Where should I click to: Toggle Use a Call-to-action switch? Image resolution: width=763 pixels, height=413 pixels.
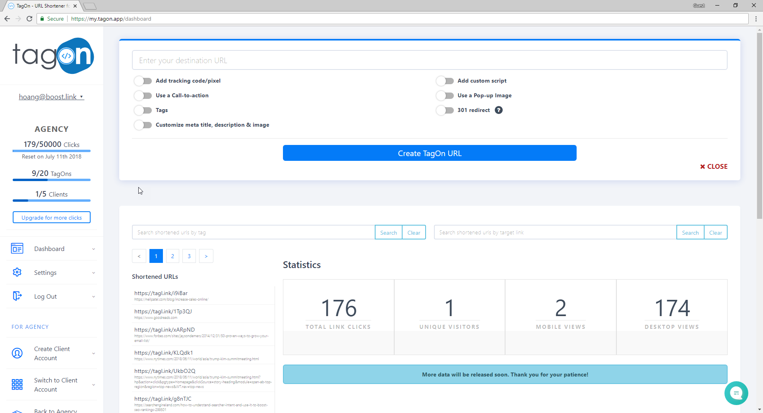click(x=143, y=96)
